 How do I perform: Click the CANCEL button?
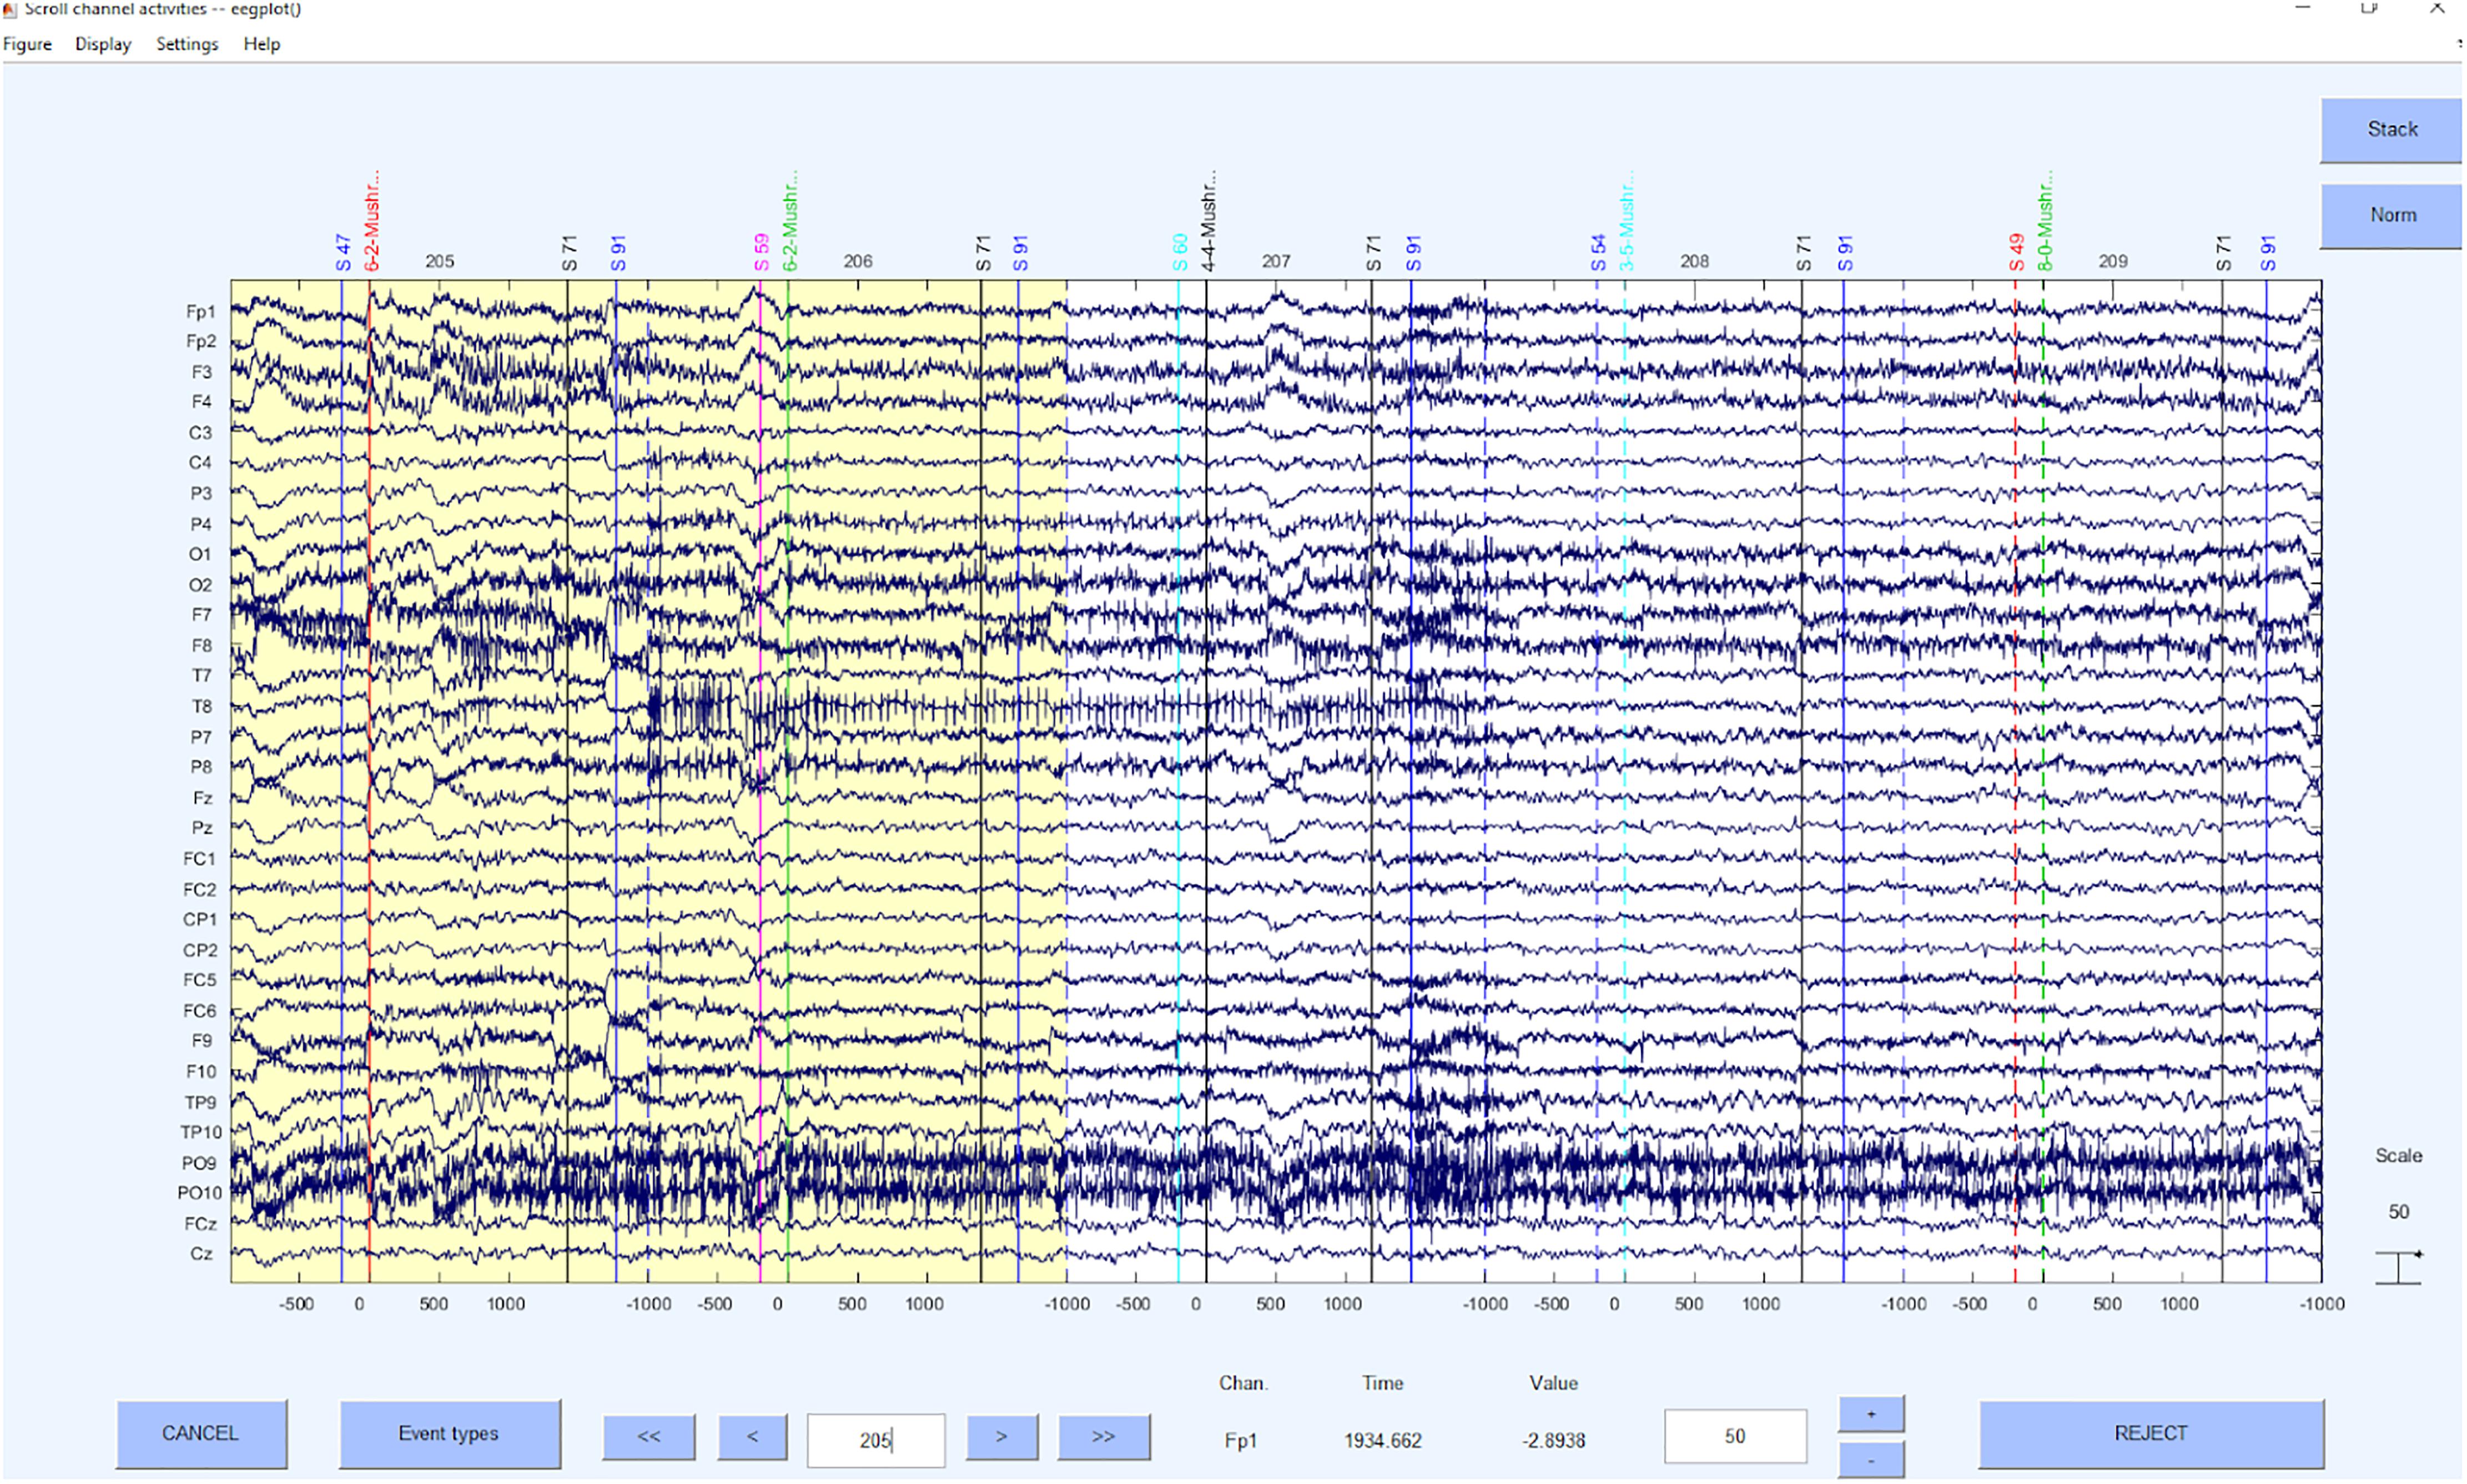click(201, 1433)
